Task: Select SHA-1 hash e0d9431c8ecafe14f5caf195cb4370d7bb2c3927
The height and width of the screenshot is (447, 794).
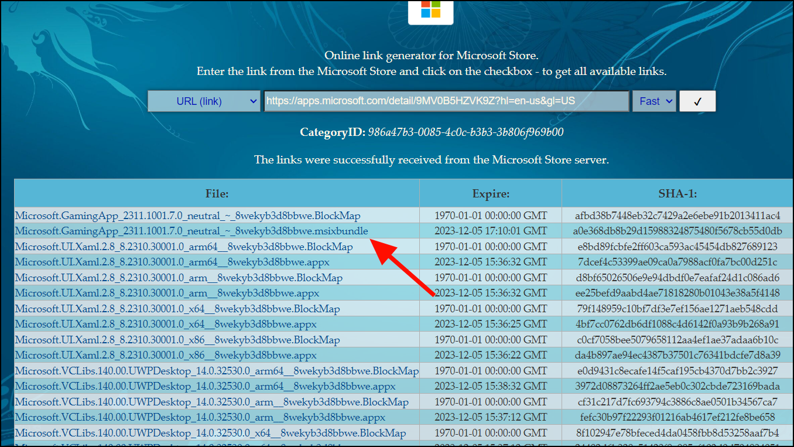Action: 677,371
